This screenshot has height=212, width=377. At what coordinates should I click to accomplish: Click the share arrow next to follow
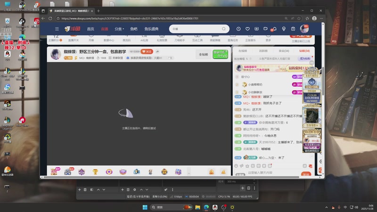(x=157, y=51)
